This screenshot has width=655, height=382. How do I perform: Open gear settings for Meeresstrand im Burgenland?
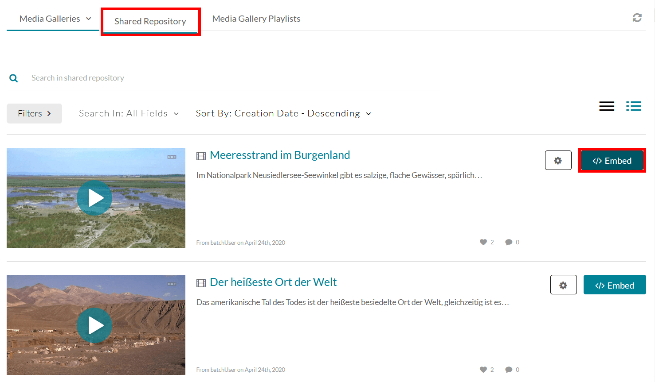558,161
